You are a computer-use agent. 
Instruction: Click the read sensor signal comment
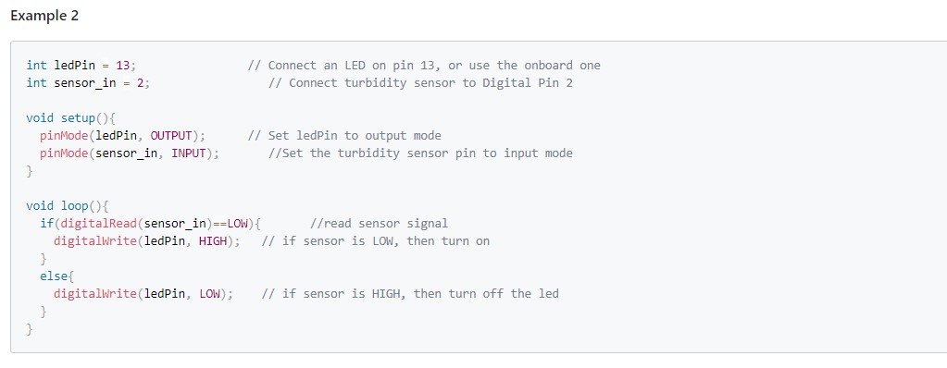tap(379, 224)
